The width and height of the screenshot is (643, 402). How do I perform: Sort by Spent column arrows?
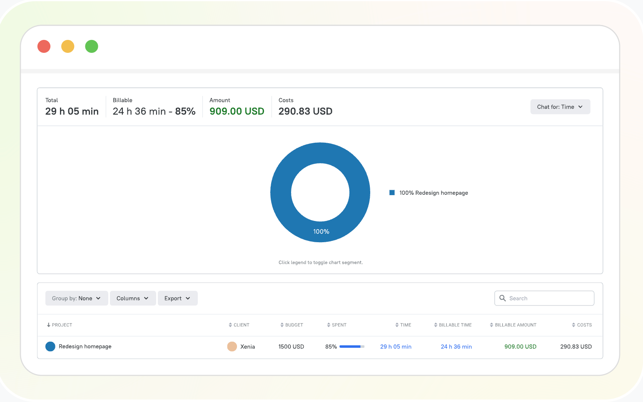tap(329, 325)
